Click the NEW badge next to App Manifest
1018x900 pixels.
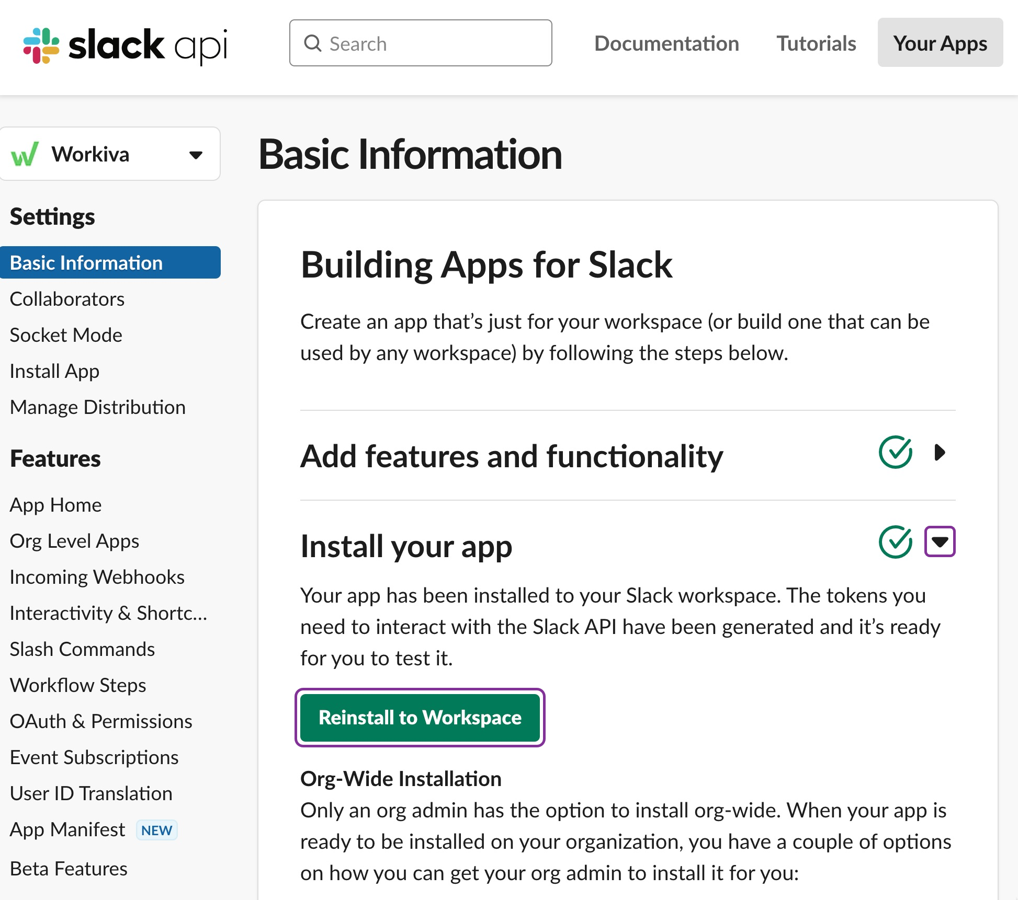[x=157, y=830]
